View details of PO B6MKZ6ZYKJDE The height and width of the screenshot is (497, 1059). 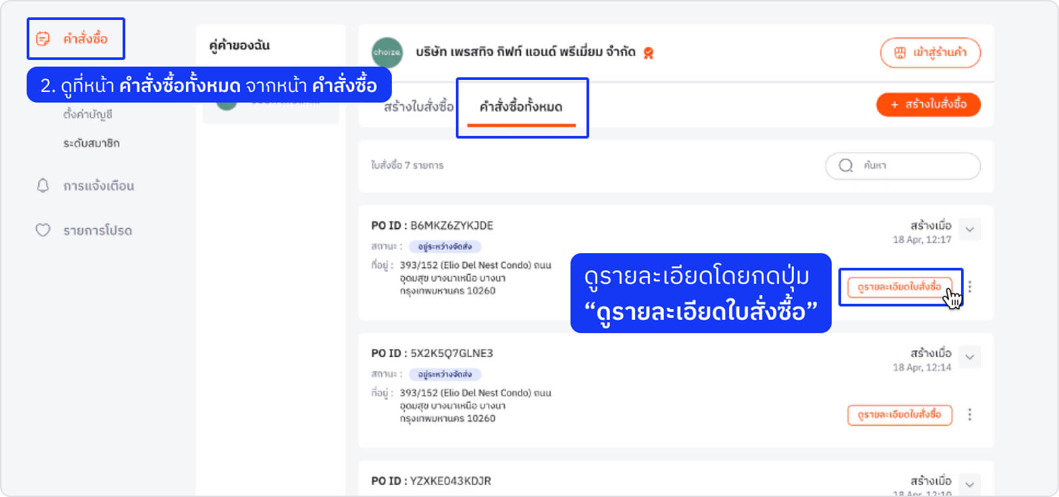tap(900, 287)
